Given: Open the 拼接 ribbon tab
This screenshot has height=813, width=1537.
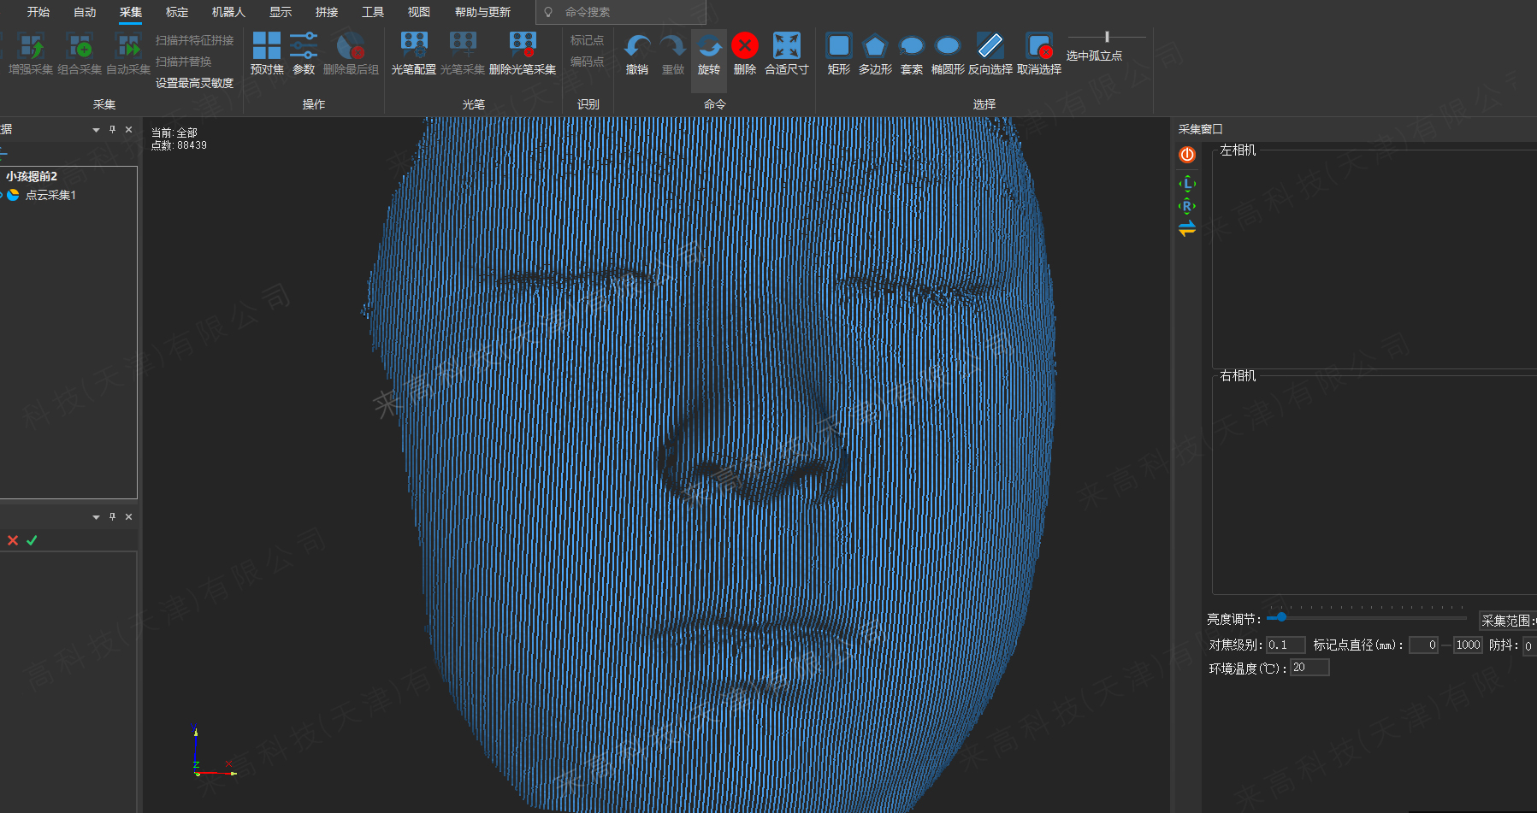Looking at the screenshot, I should coord(327,12).
